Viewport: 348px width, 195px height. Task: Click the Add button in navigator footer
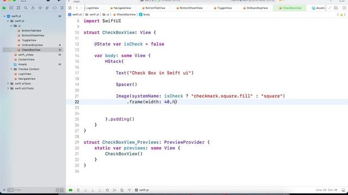(x=4, y=190)
